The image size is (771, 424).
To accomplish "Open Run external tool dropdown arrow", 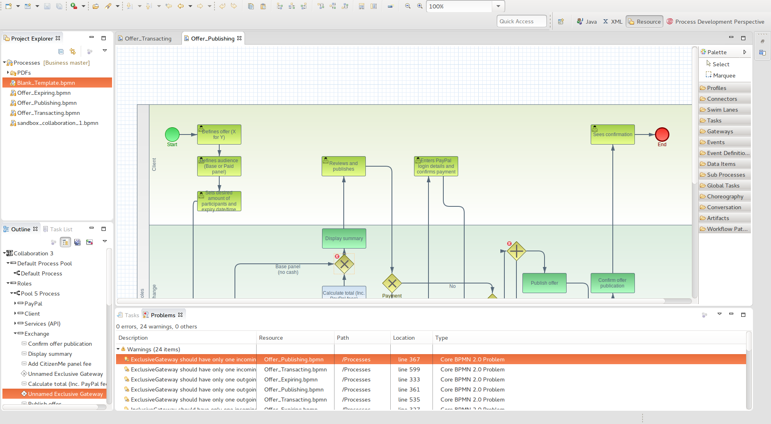I will tap(84, 6).
